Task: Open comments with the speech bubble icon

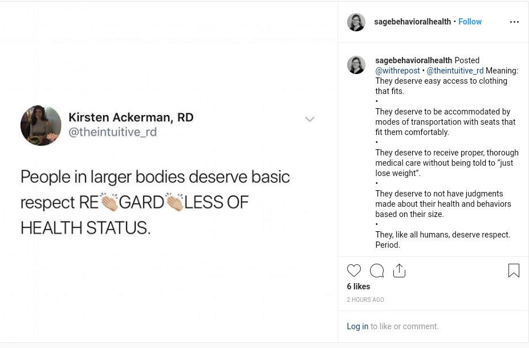Action: tap(377, 271)
